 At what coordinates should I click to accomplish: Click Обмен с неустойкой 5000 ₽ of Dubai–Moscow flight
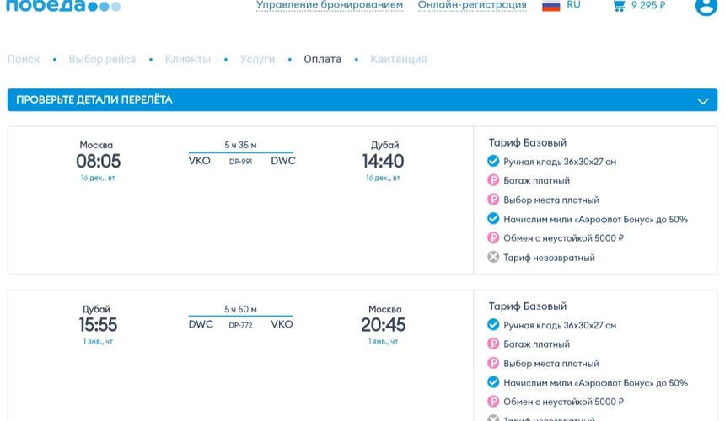[x=563, y=402]
